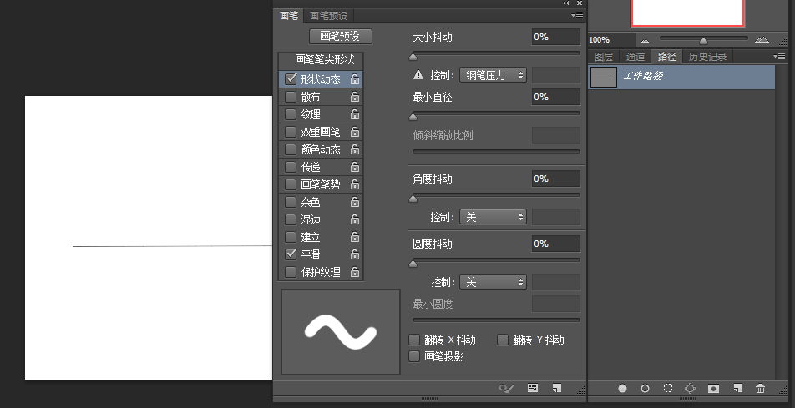This screenshot has height=408, width=795.
Task: Click 圆度抖动 percentage field
Action: (555, 244)
